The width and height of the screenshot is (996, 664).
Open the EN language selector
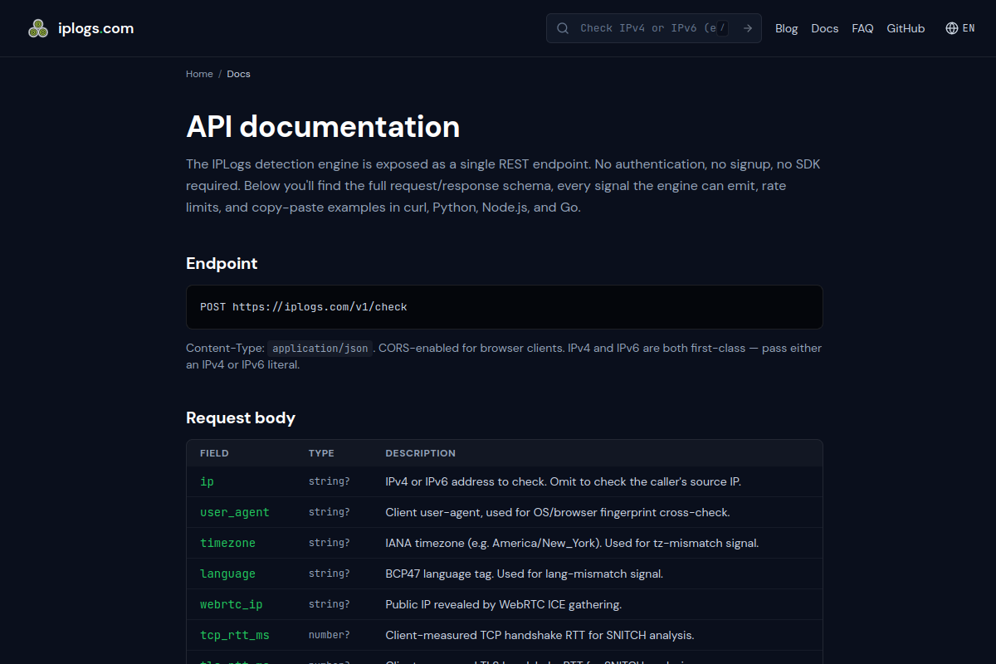(960, 28)
